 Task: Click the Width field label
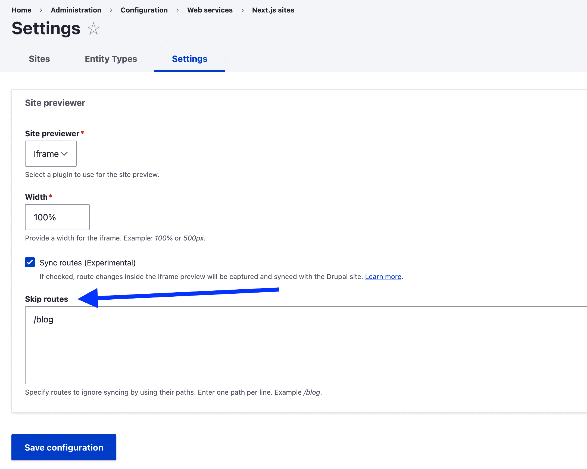tap(36, 197)
